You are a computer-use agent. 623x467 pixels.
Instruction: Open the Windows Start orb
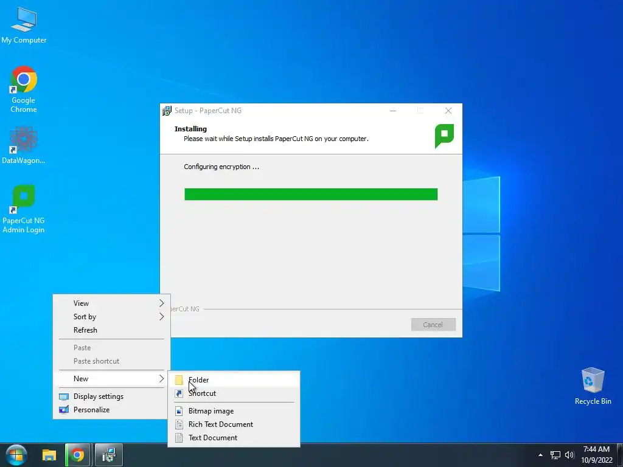16,455
